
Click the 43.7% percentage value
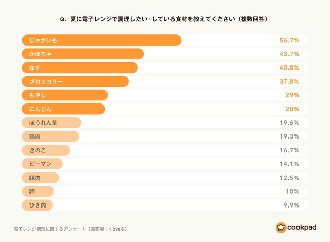(289, 54)
